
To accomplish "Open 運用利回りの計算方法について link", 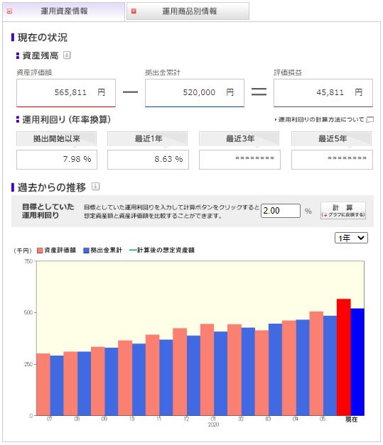I will [321, 119].
